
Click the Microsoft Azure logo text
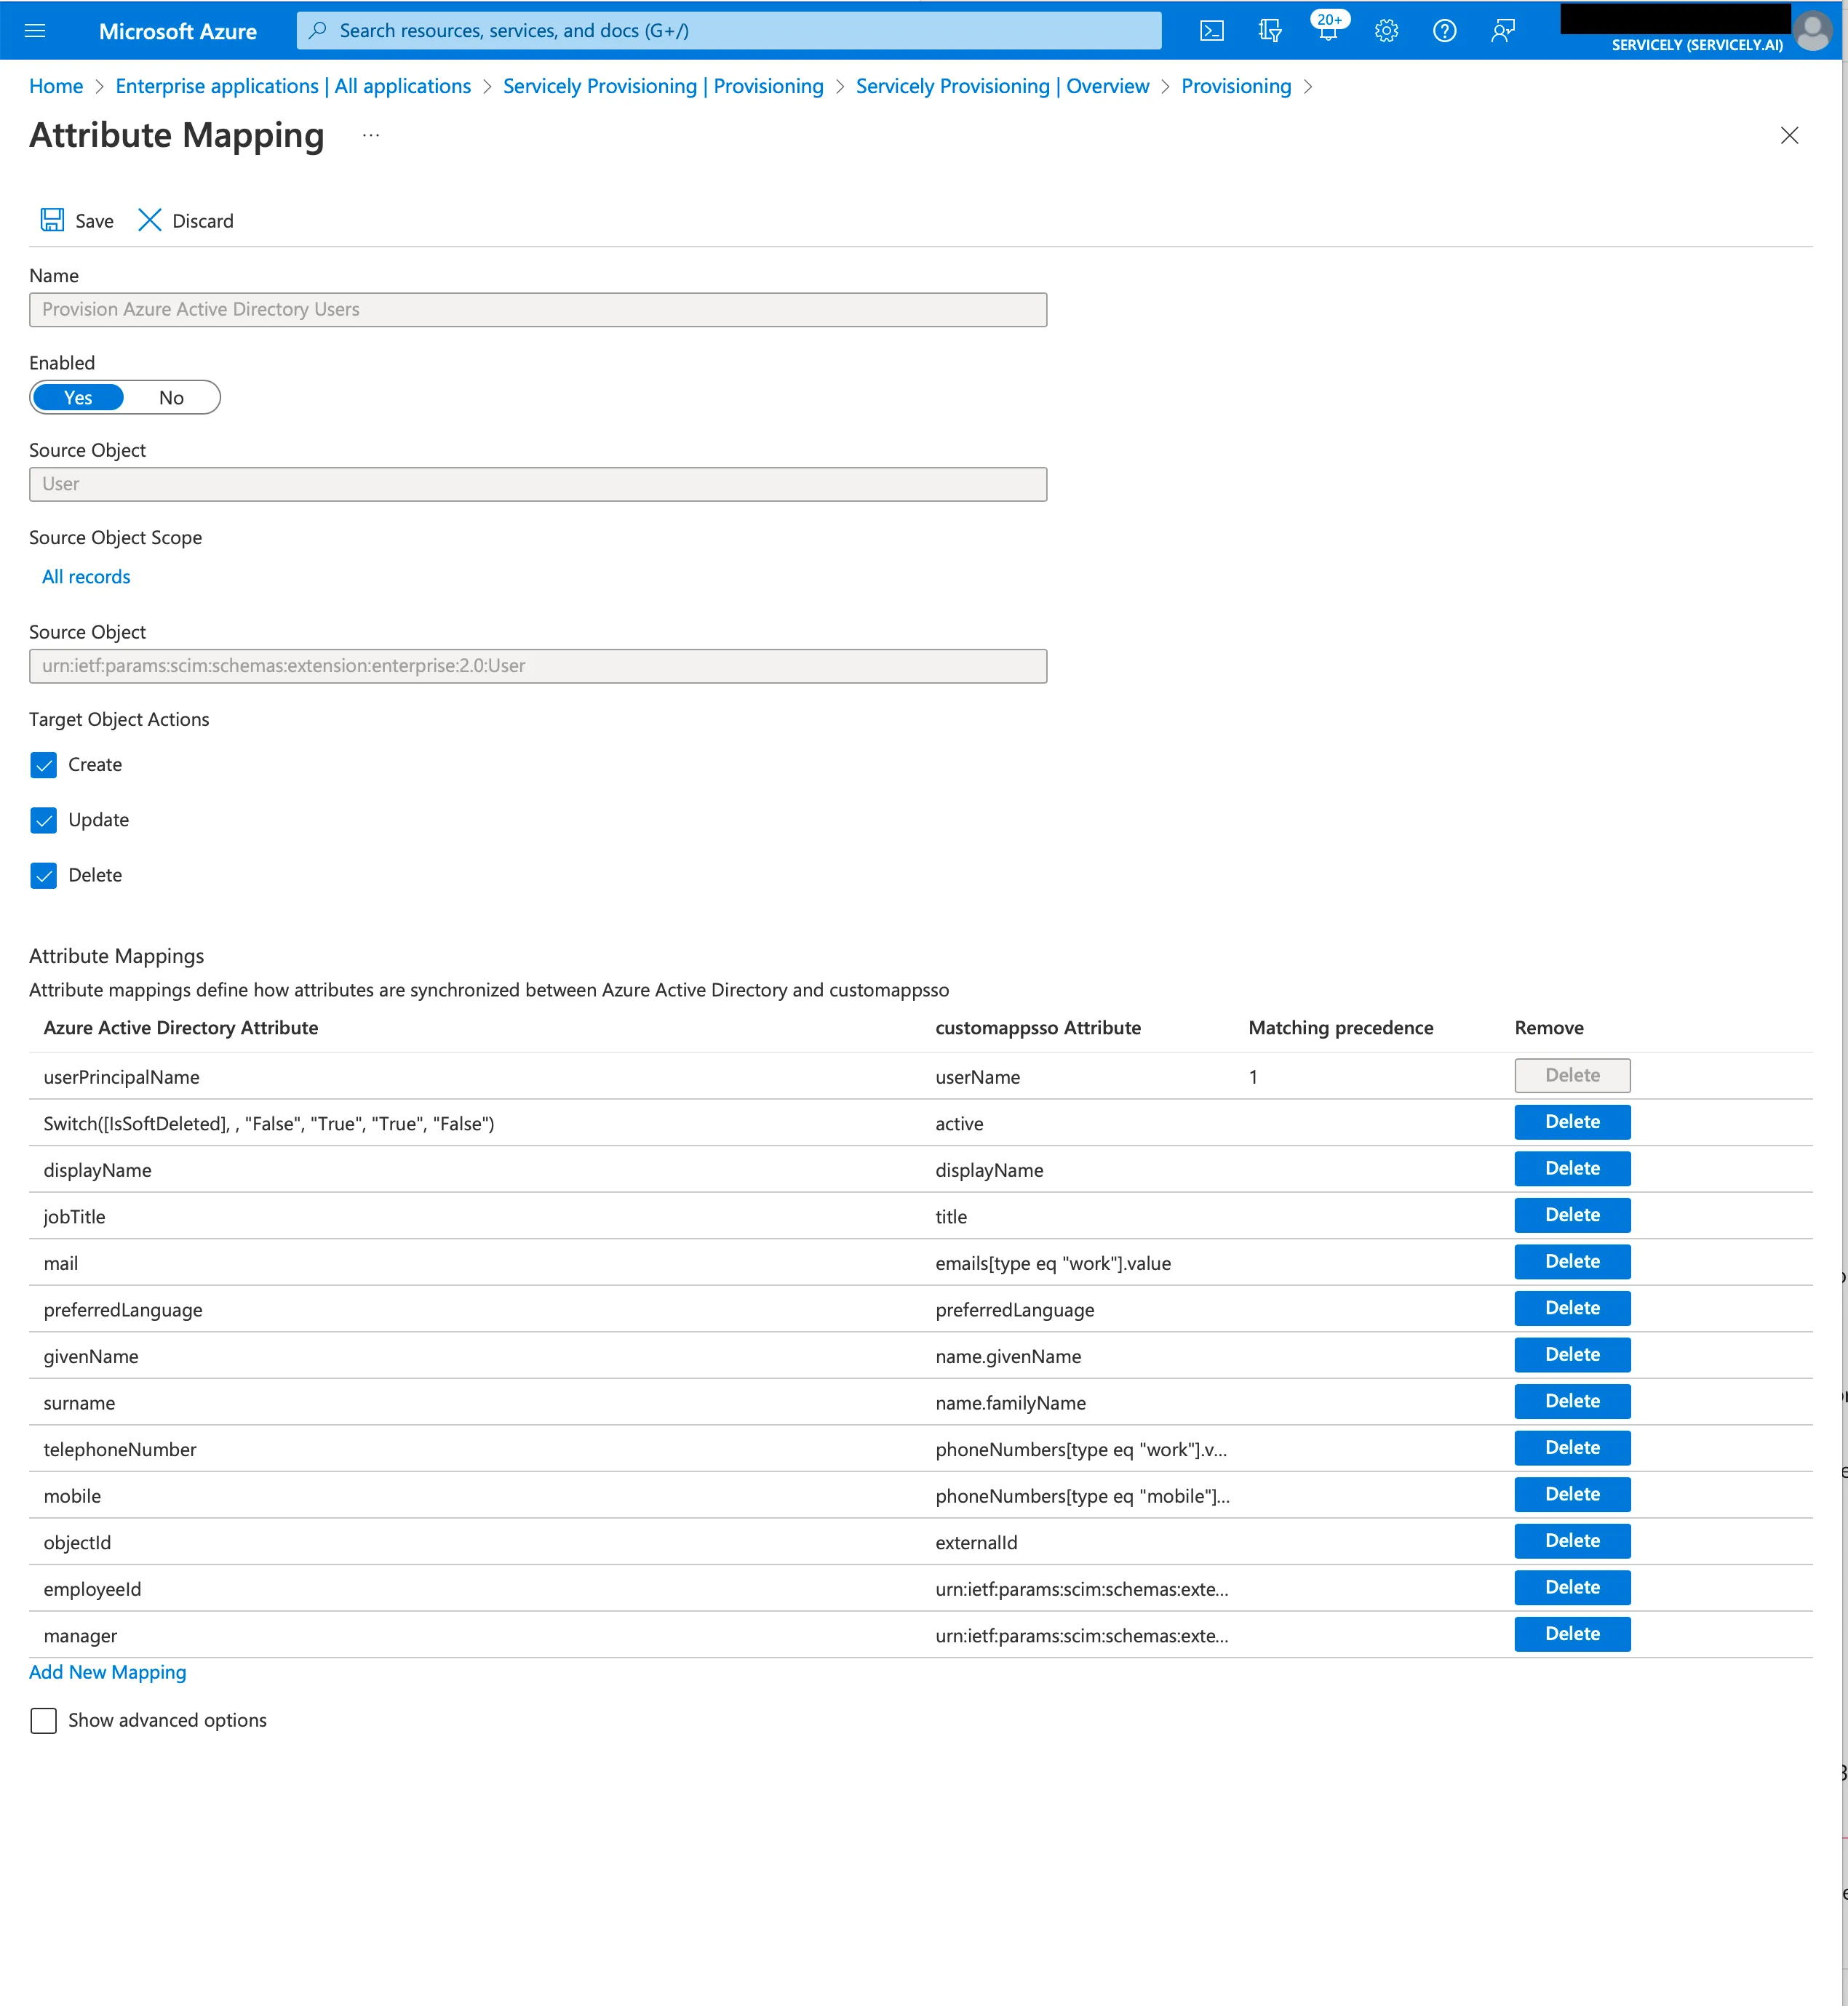[x=178, y=31]
